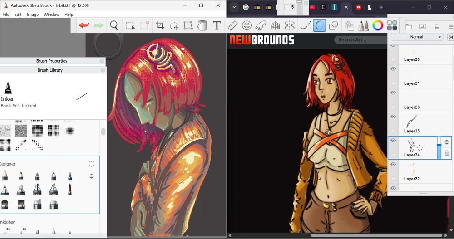Toggle visibility eye of Layer28
The width and height of the screenshot is (454, 239).
pos(393,93)
